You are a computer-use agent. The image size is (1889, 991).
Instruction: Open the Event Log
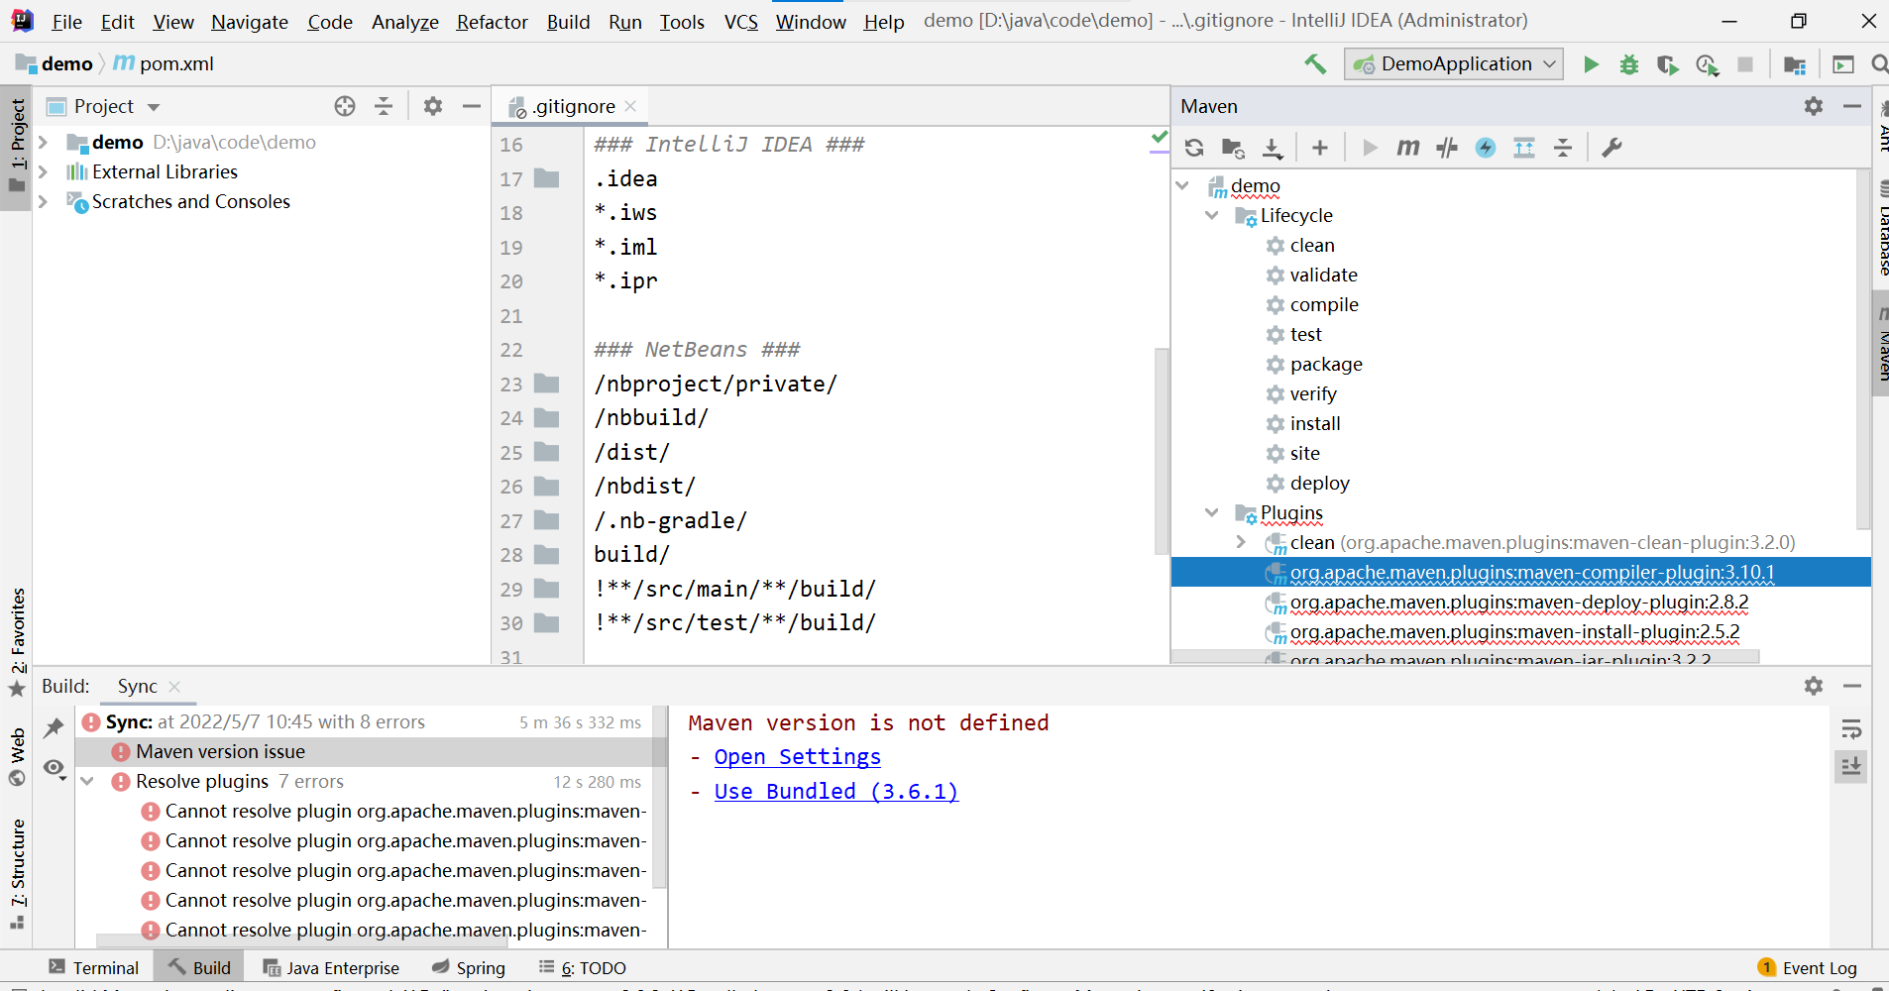click(1807, 968)
